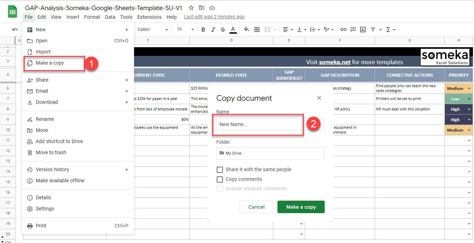Insert a chart using the toolbar icon
This screenshot has height=243, width=474.
(363, 30)
